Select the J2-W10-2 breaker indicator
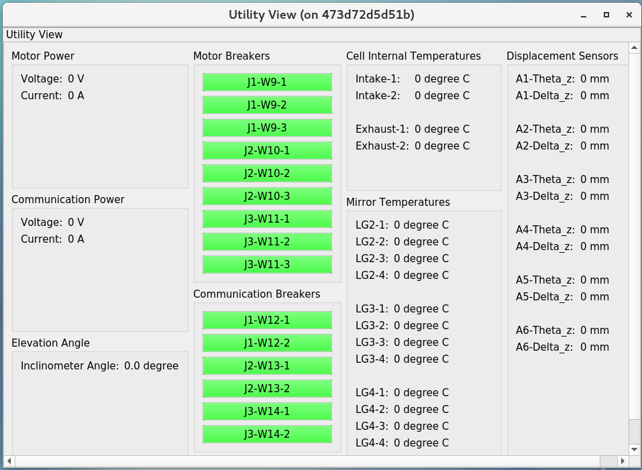 267,173
